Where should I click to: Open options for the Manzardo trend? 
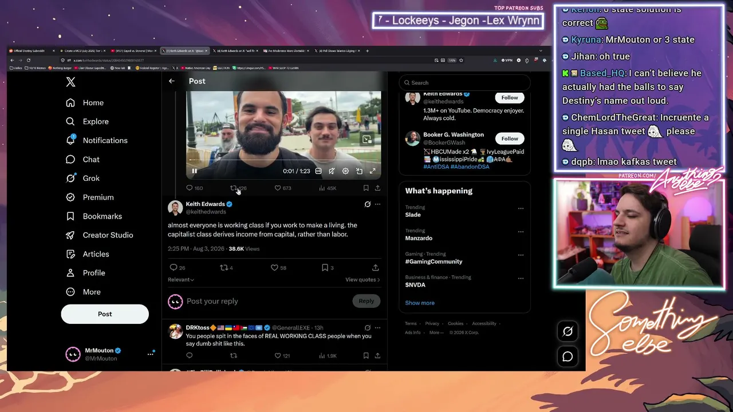pos(521,232)
